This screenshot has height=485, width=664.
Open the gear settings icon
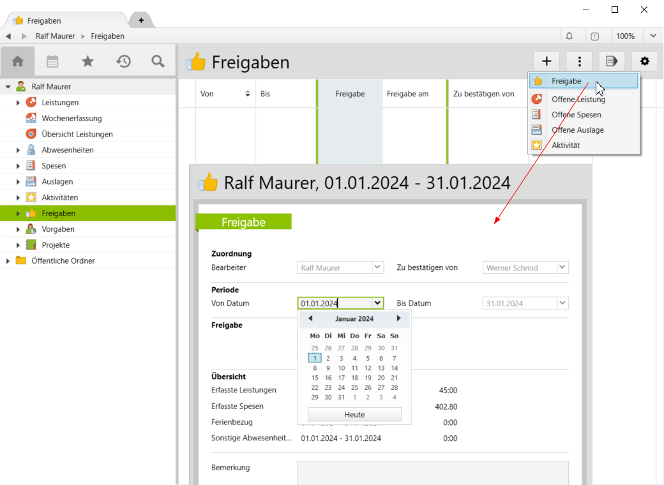644,61
